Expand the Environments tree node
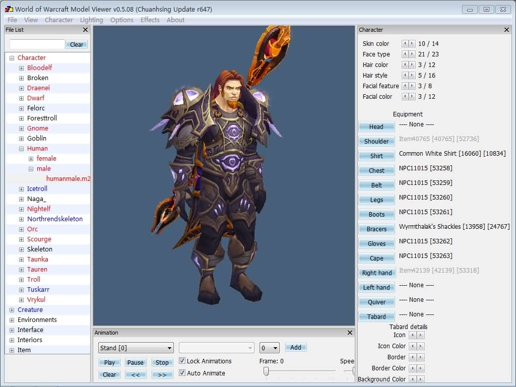The height and width of the screenshot is (387, 516). click(12, 320)
